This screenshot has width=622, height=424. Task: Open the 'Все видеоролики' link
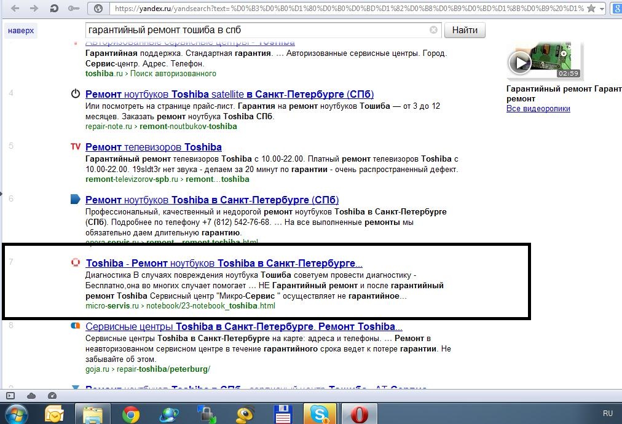click(x=538, y=109)
